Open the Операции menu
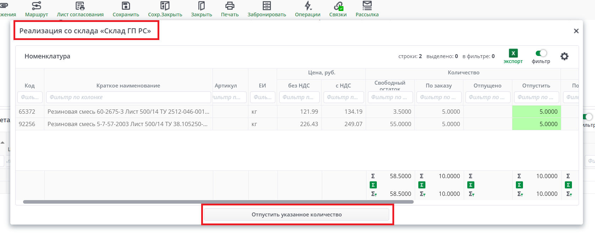Image resolution: width=595 pixels, height=238 pixels. click(308, 6)
